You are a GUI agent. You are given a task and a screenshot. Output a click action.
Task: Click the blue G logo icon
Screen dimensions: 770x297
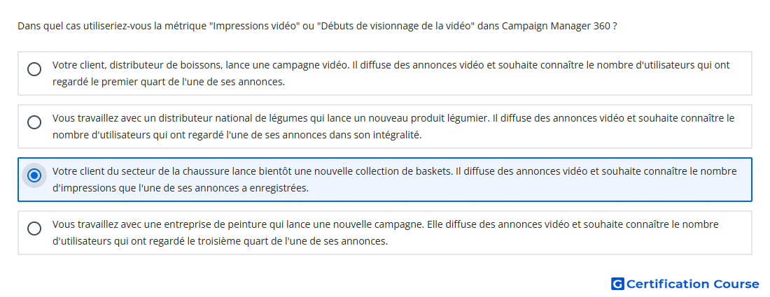click(x=617, y=284)
